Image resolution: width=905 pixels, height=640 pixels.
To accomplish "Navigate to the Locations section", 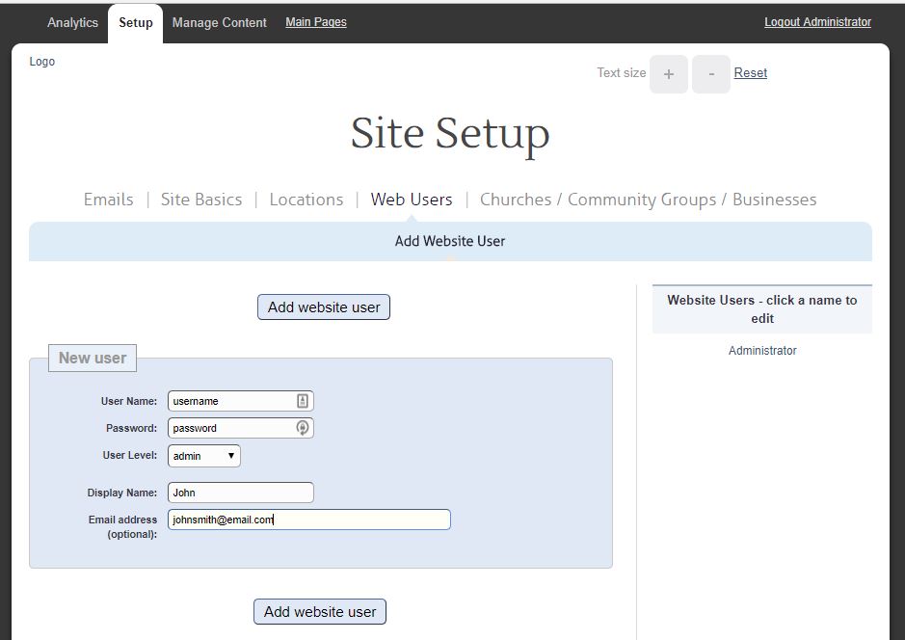I will point(306,200).
